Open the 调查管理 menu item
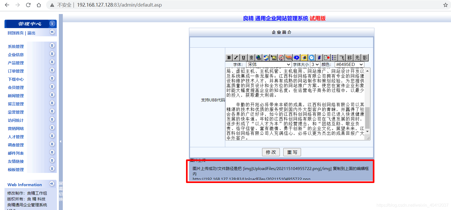The width and height of the screenshot is (451, 210). point(16,145)
